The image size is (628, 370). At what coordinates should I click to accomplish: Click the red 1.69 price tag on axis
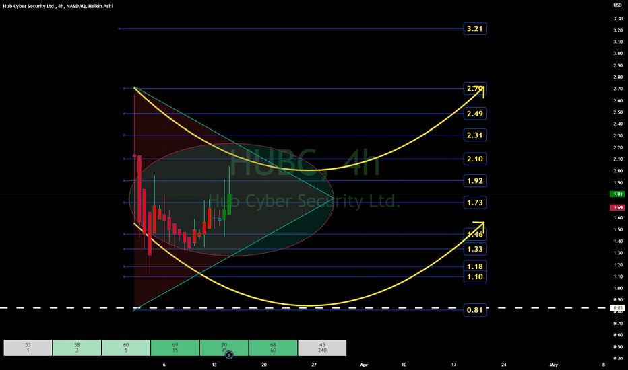click(x=617, y=208)
